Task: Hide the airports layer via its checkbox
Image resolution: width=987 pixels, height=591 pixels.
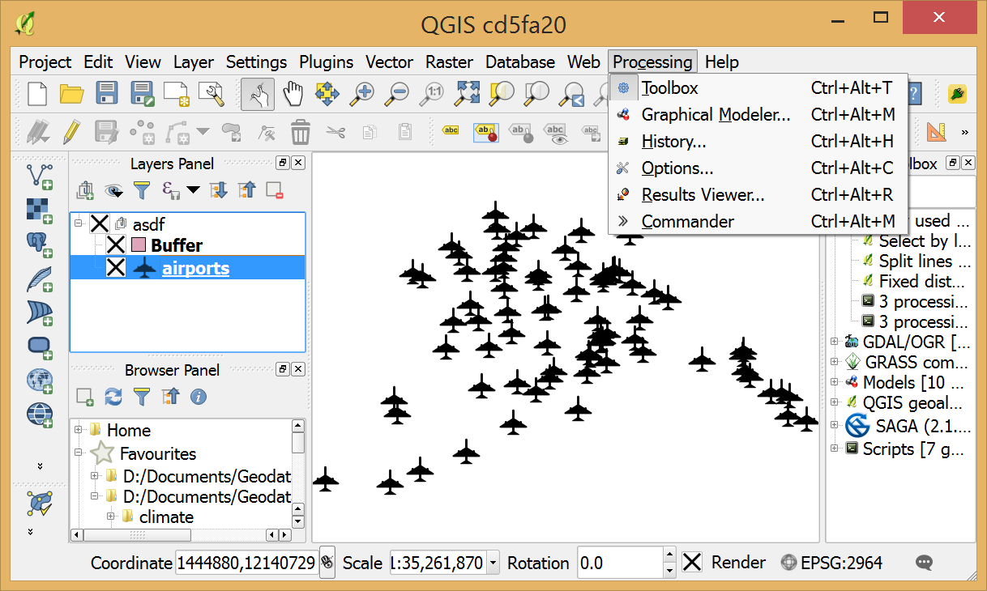Action: [116, 268]
